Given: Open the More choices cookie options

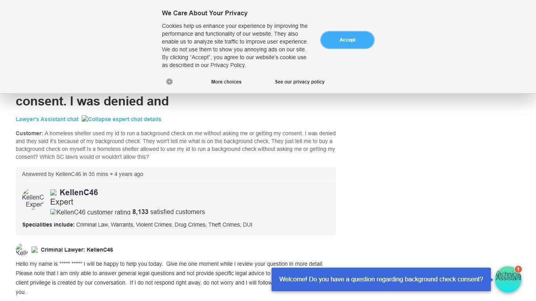Looking at the screenshot, I should [x=226, y=82].
